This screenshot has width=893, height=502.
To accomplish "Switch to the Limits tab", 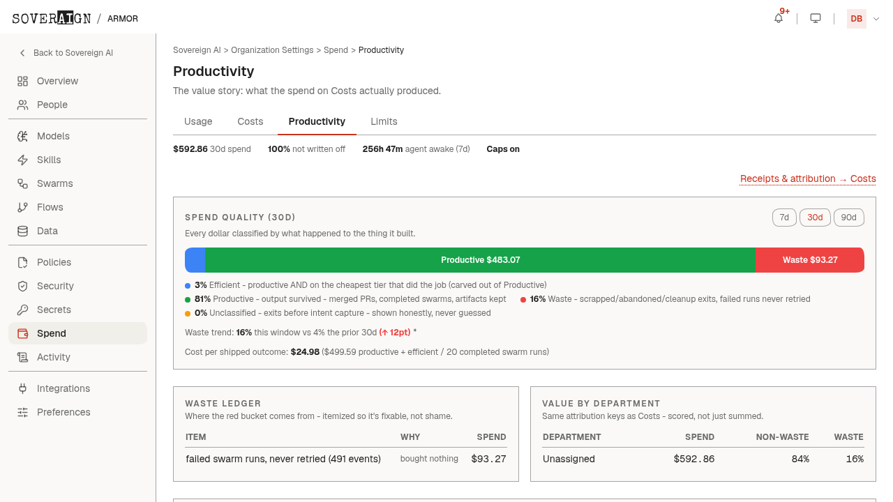I will click(x=384, y=121).
